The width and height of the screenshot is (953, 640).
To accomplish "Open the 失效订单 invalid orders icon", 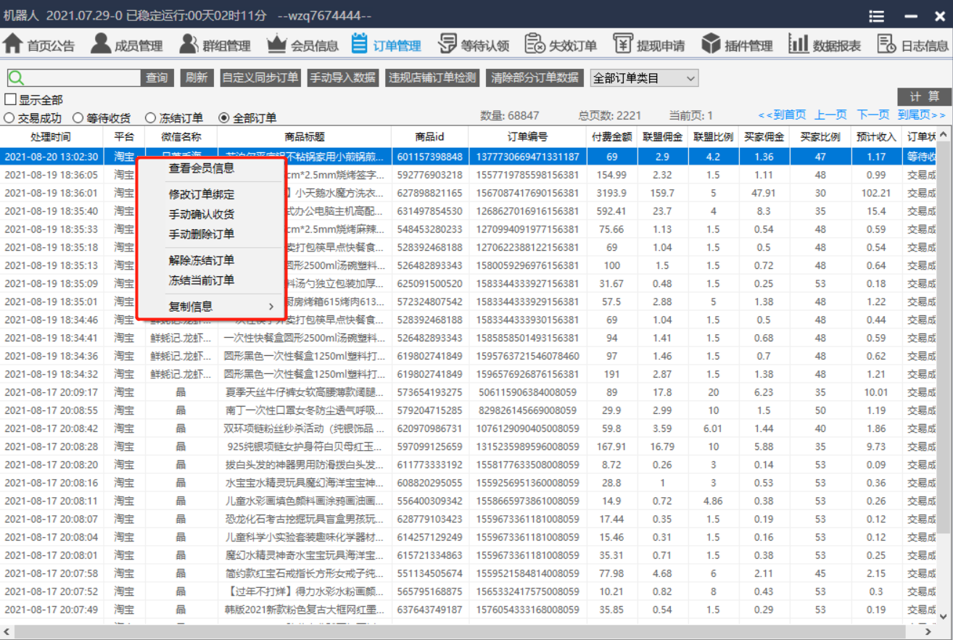I will click(535, 43).
